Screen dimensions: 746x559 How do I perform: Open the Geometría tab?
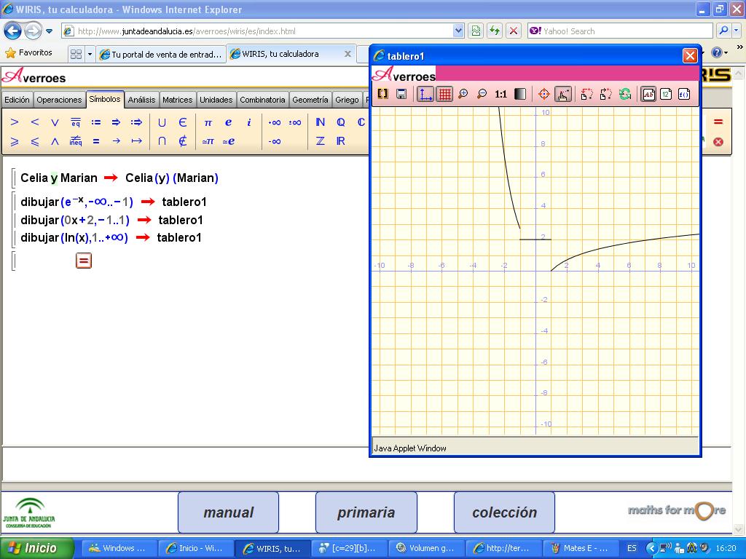coord(310,100)
